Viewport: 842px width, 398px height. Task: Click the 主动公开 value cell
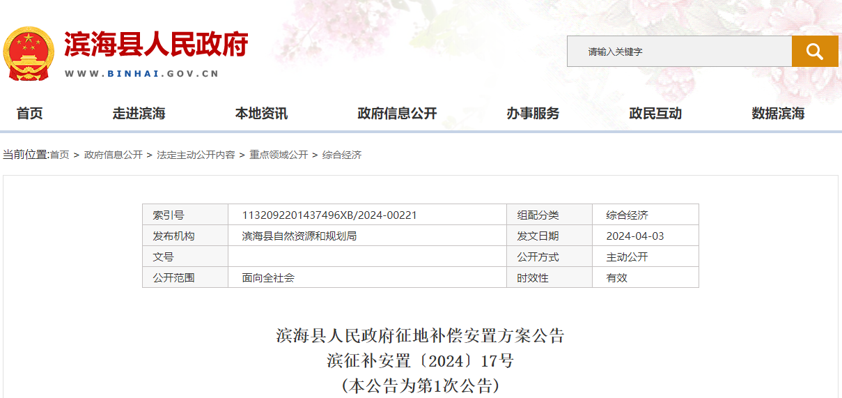(x=646, y=257)
